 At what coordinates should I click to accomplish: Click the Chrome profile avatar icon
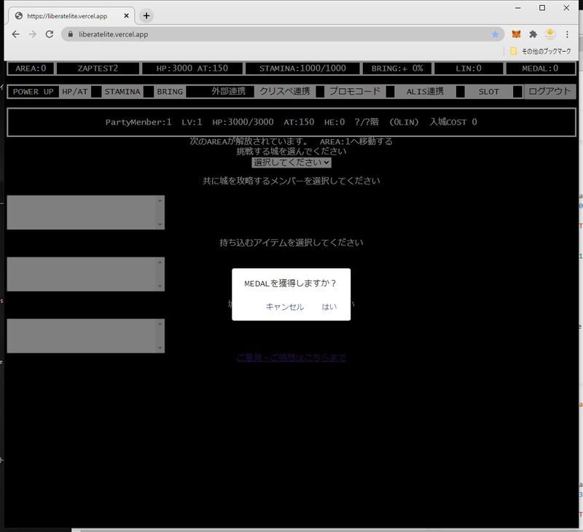(x=551, y=34)
